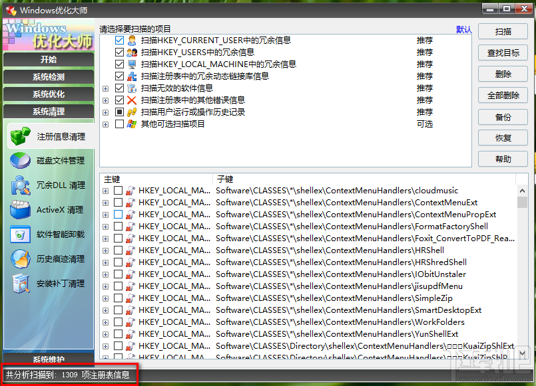Click the Windows优化大师 title bar logo icon
The height and width of the screenshot is (386, 536).
9,10
